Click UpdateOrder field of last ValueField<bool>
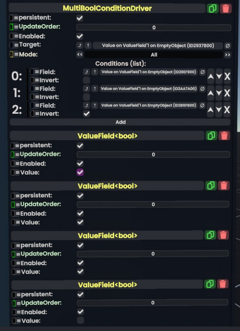The width and height of the screenshot is (240, 331). (153, 303)
